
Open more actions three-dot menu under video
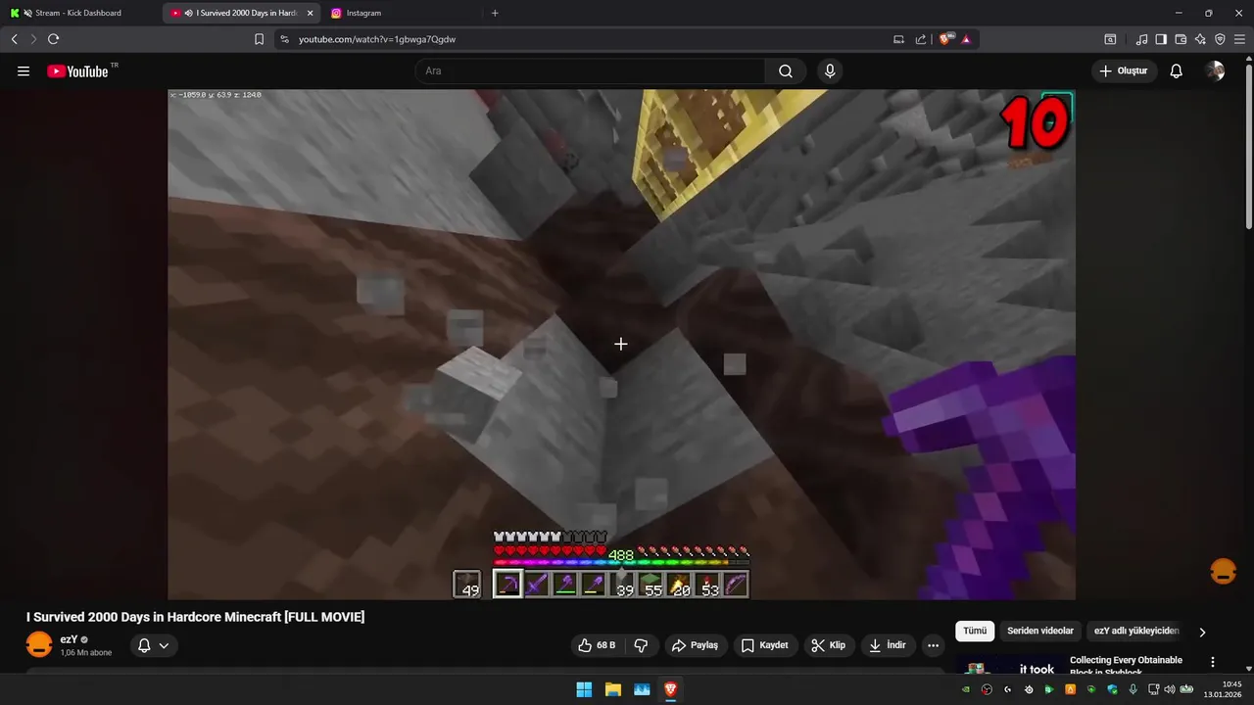[x=933, y=645]
